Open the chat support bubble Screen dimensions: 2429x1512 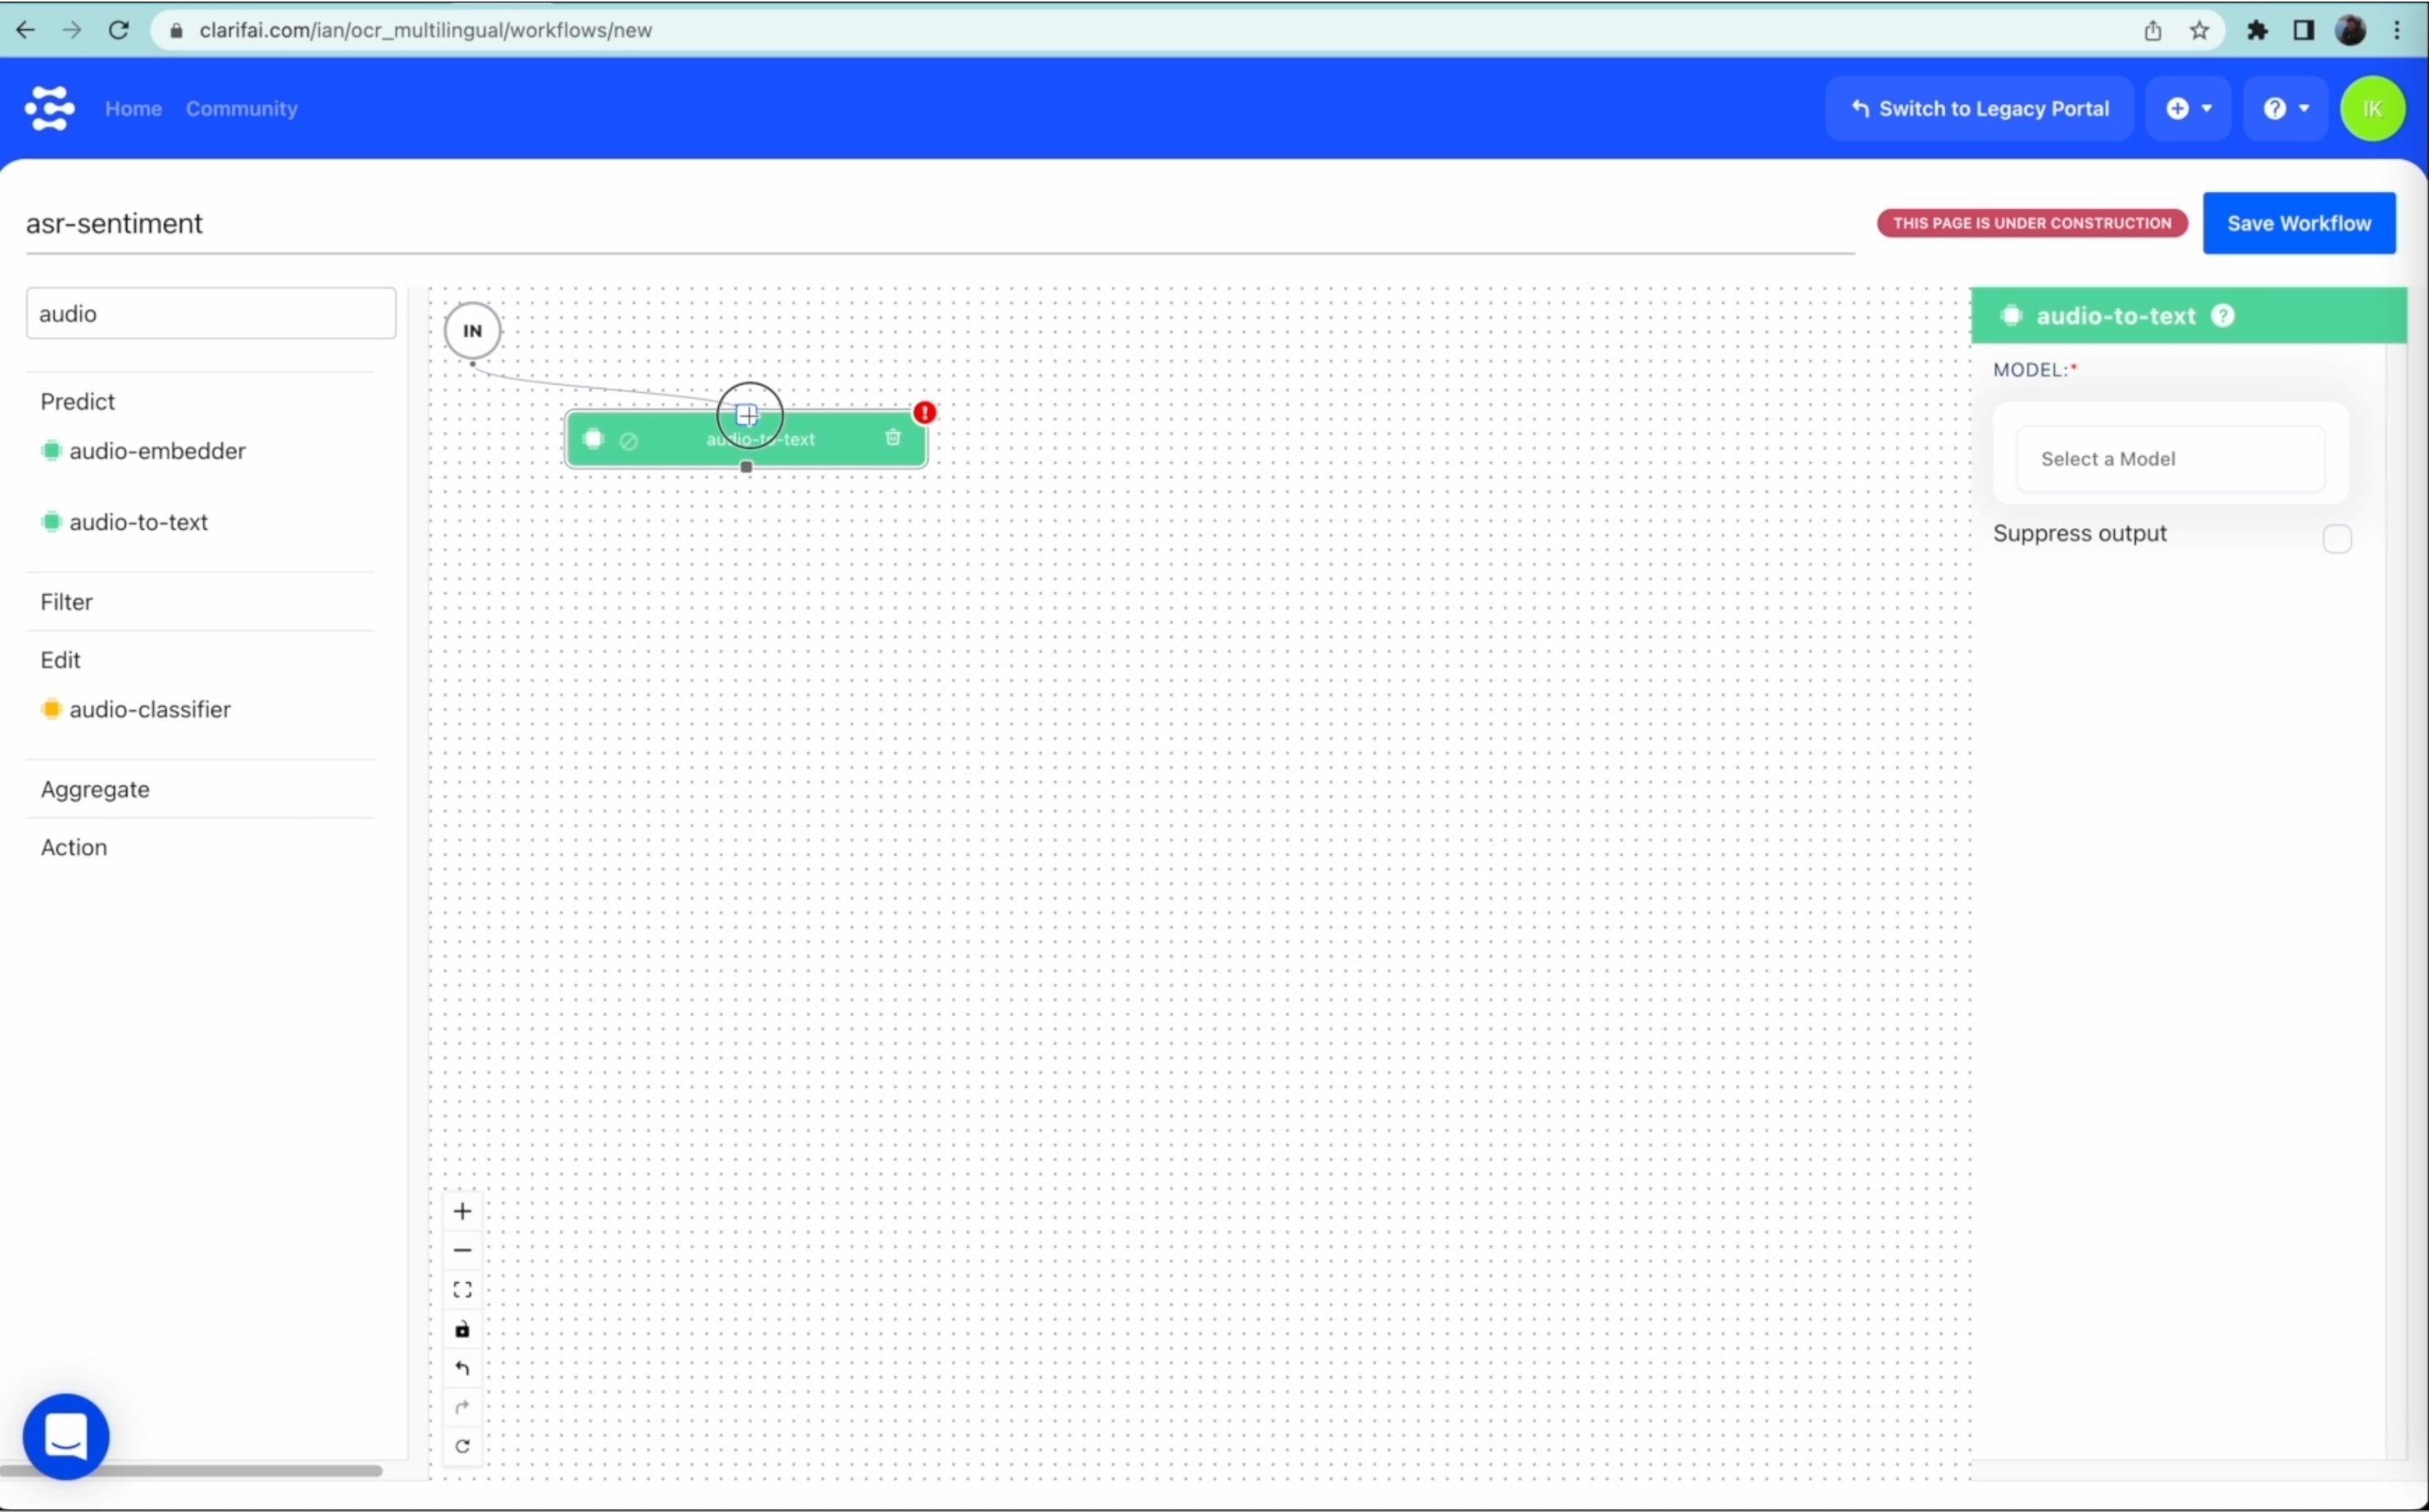(x=66, y=1436)
